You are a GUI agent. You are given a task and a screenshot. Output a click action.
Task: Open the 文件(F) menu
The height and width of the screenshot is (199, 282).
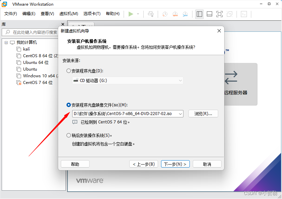(11, 14)
